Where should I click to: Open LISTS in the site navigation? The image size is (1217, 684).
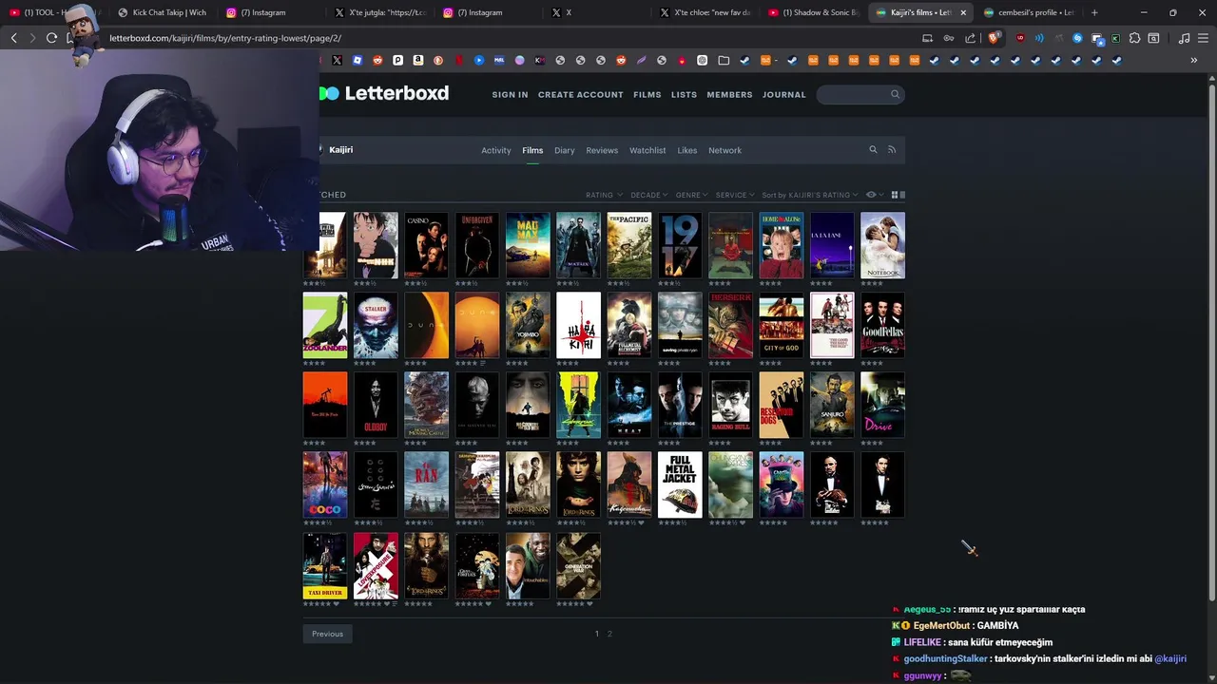coord(684,94)
